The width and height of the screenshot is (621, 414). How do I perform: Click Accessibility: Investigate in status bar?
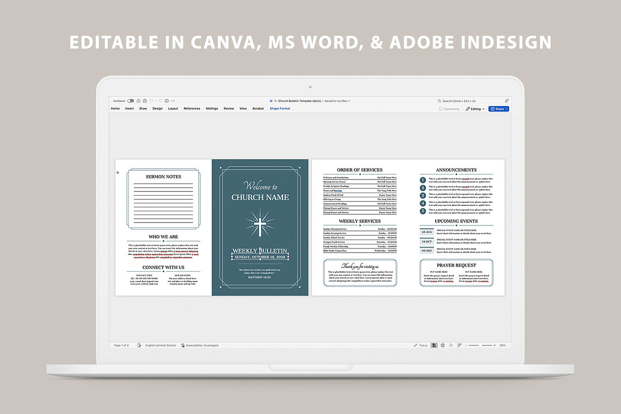coord(200,345)
